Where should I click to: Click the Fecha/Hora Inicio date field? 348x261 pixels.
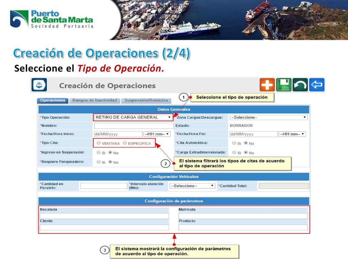(118, 134)
